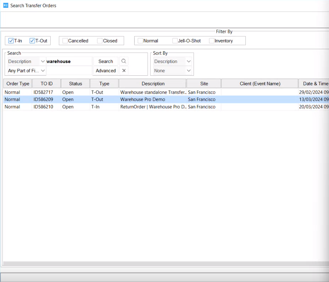Viewport: 329px width, 282px height.
Task: Click the X clear search icon
Action: (124, 70)
